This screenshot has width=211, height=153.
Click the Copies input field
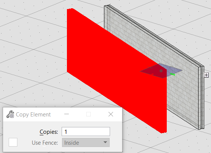pyautogui.click(x=86, y=132)
